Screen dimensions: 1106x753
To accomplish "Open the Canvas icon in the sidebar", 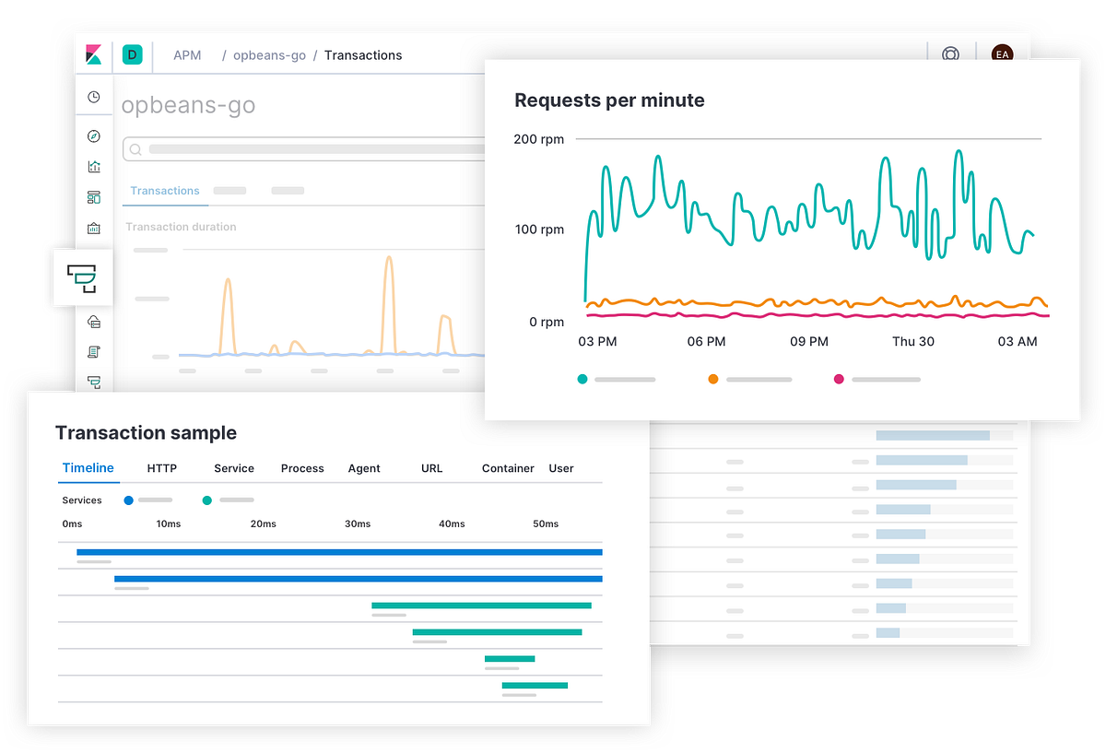I will point(93,228).
